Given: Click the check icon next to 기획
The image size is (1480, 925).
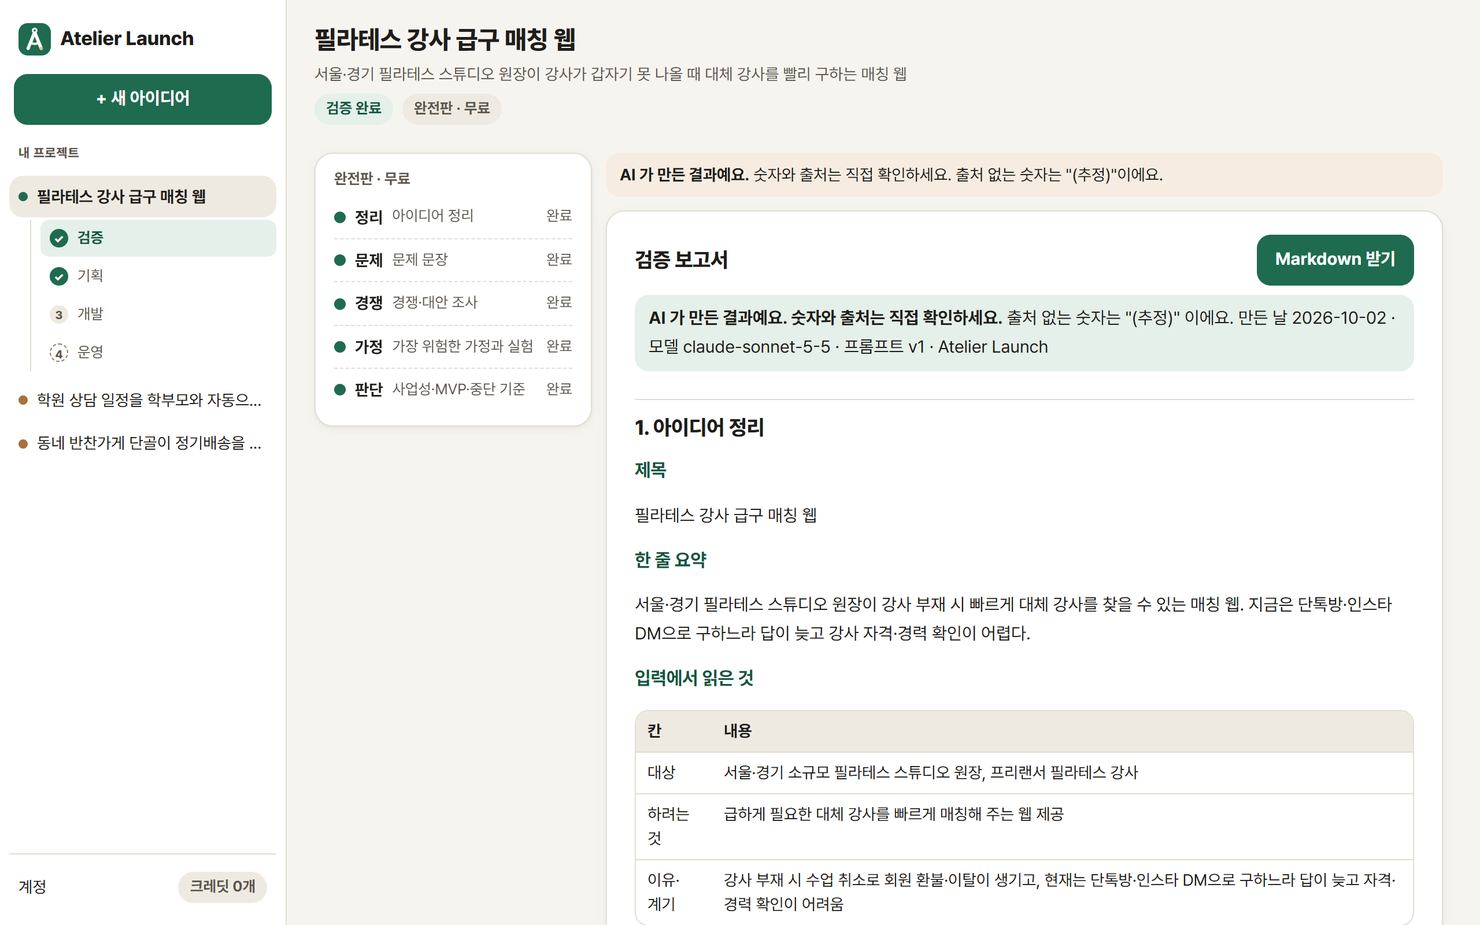Looking at the screenshot, I should (59, 276).
